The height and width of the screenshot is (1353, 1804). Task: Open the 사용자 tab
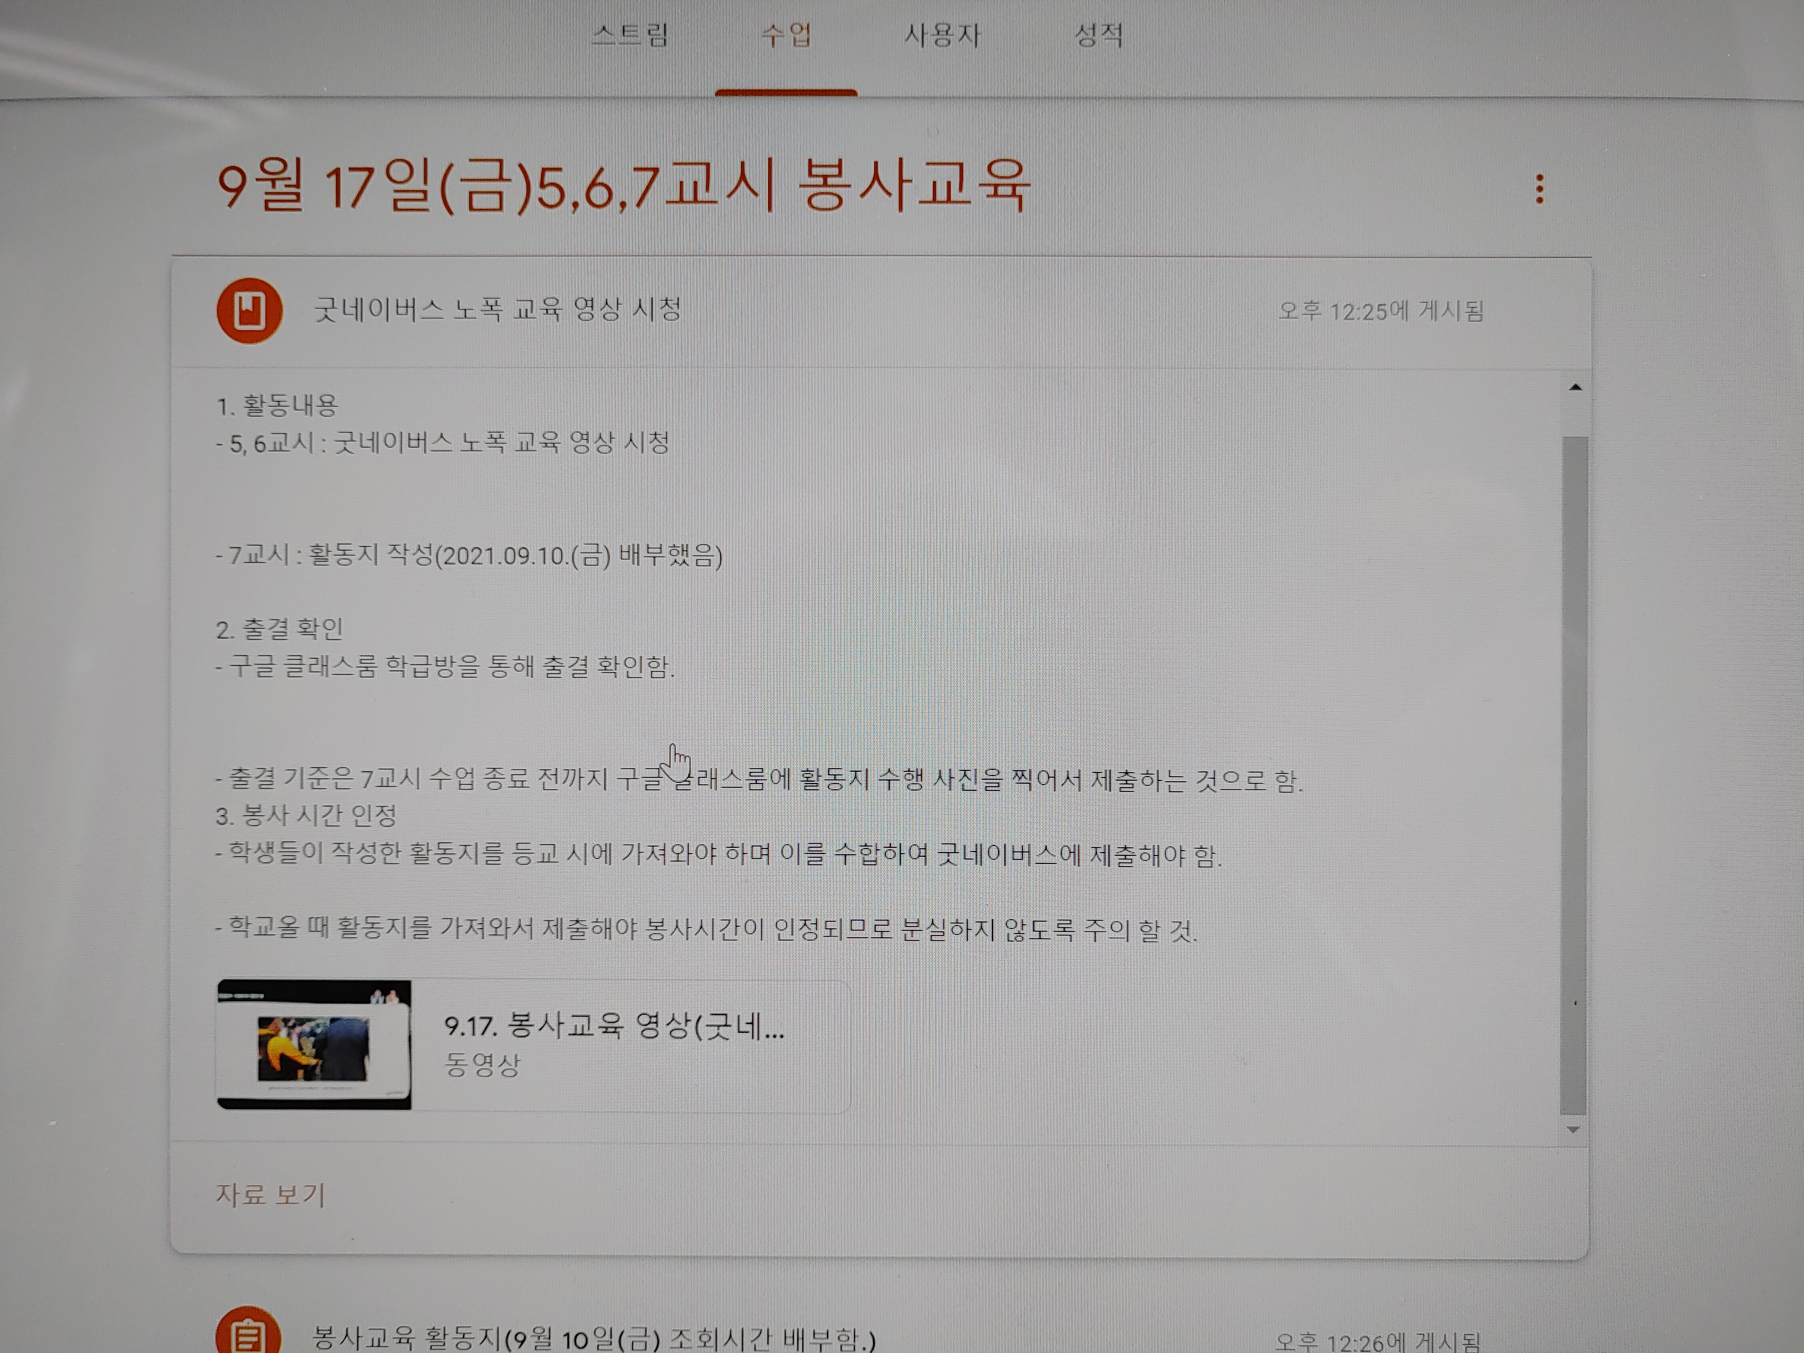tap(942, 35)
